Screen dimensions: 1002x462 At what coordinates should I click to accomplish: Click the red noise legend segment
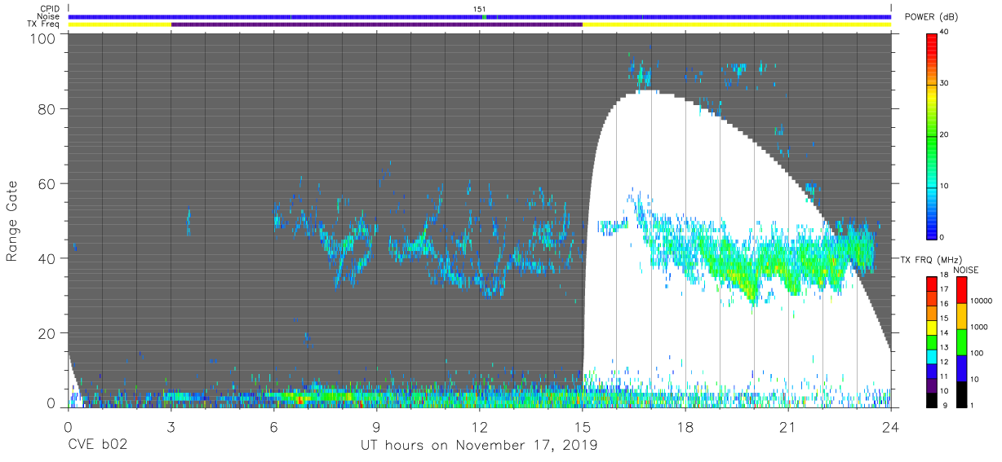(961, 289)
